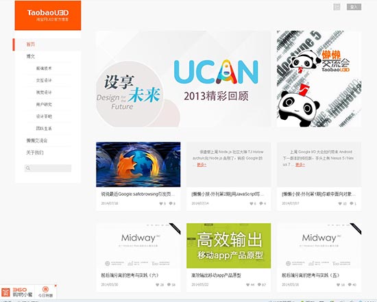Like the 外刊第1期 post (heart icon)
377x302 pixels.
tap(340, 203)
